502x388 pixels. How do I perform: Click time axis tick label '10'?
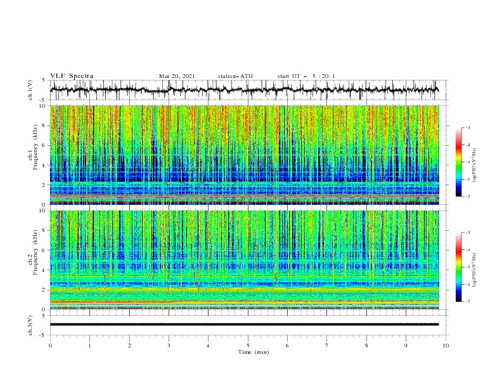click(446, 346)
